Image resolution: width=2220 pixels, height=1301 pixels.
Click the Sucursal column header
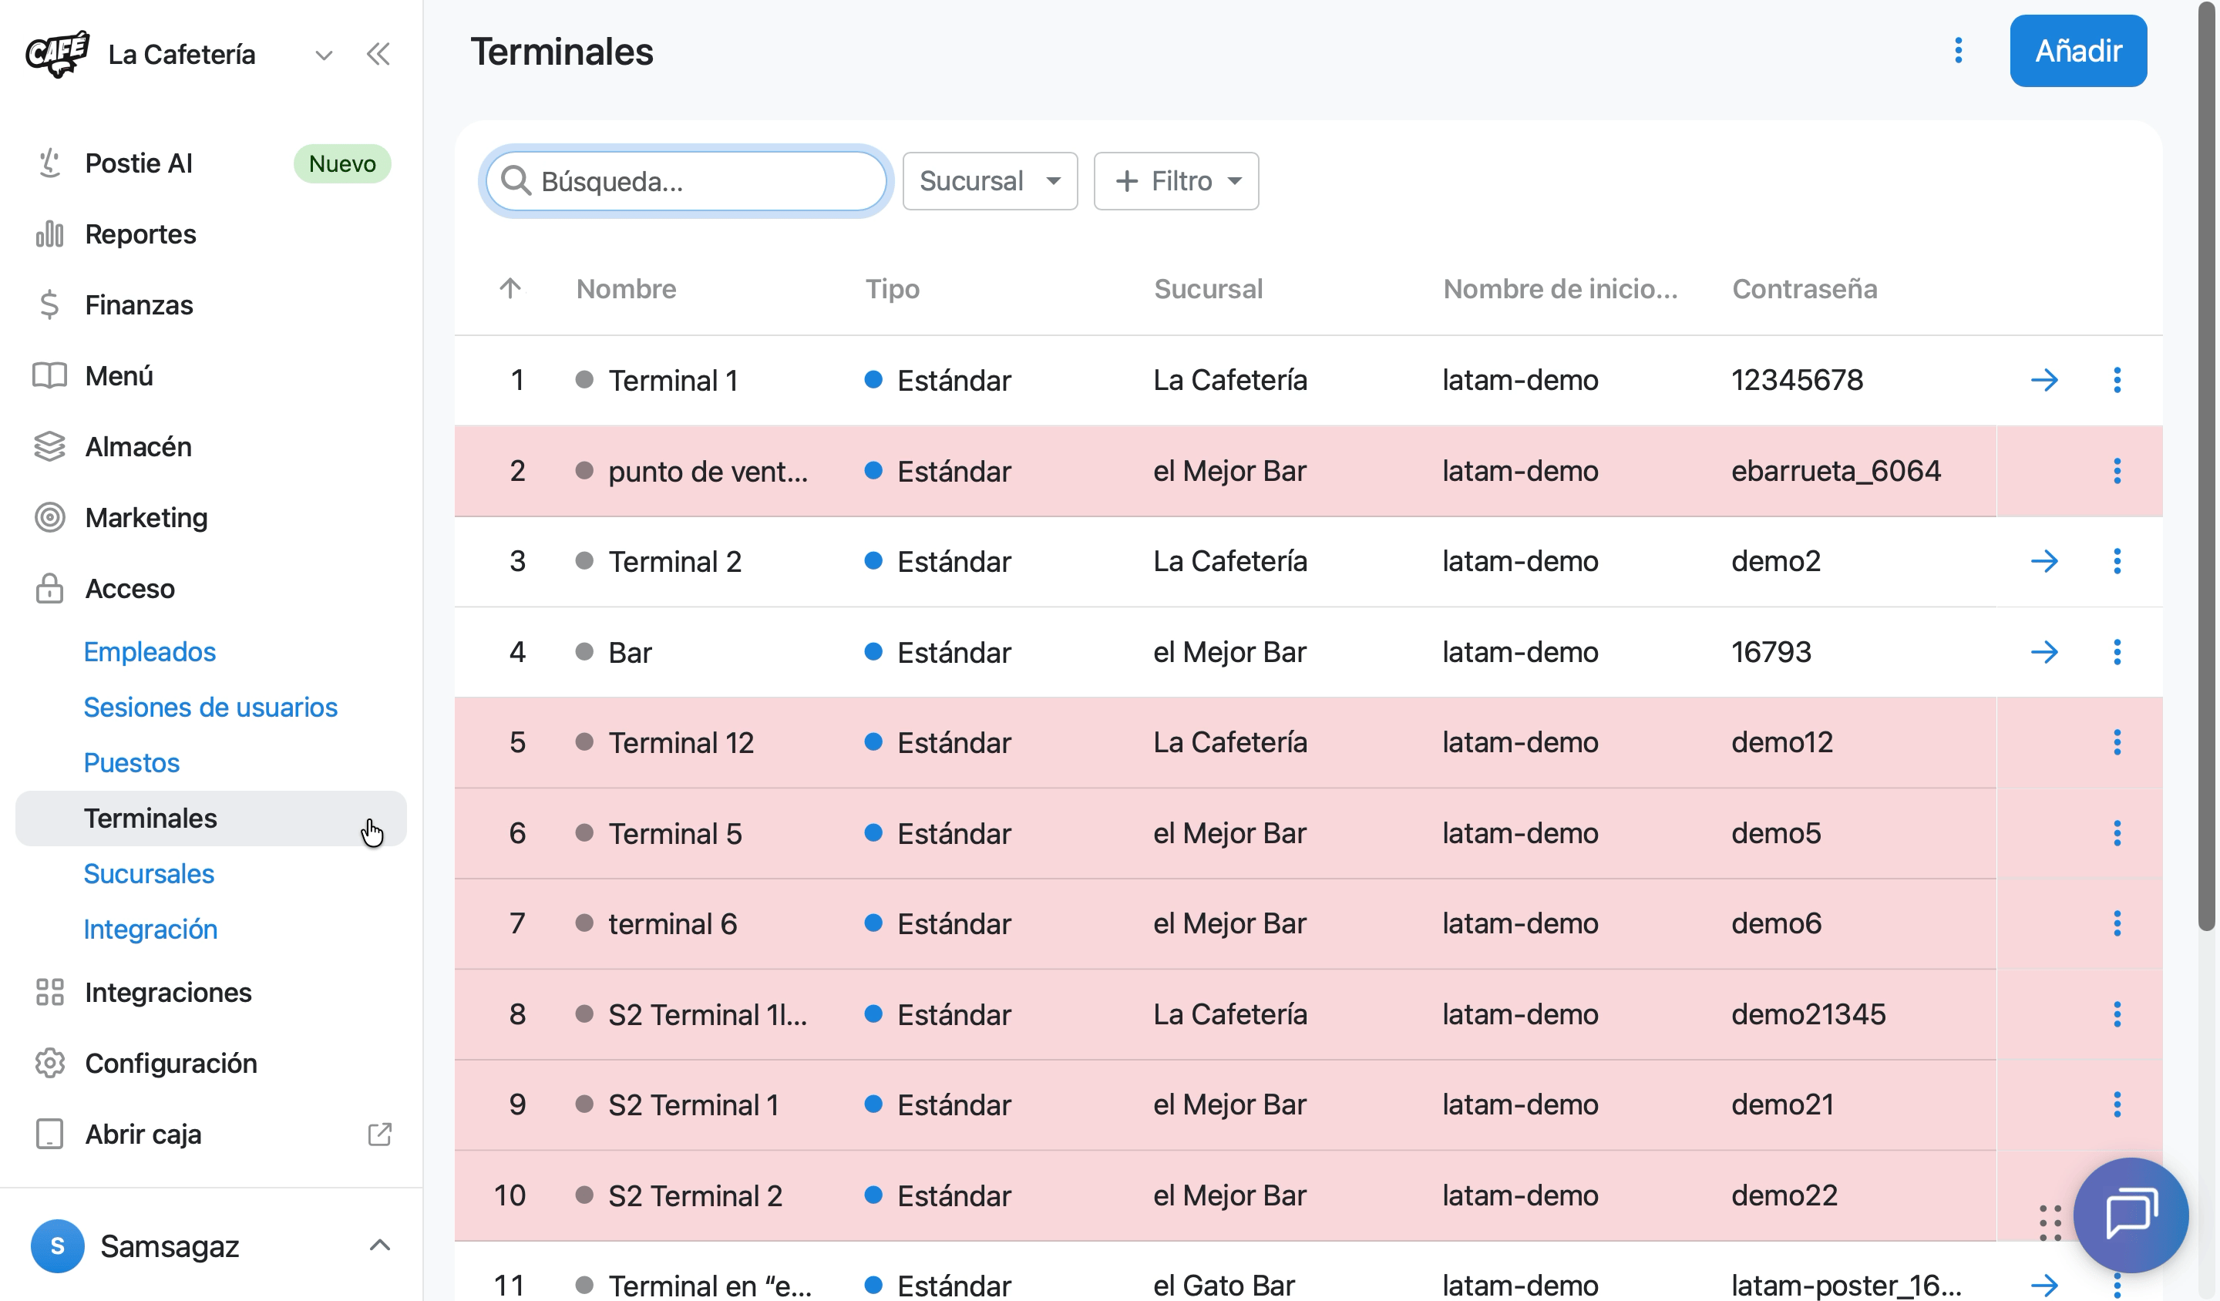[x=1208, y=289]
